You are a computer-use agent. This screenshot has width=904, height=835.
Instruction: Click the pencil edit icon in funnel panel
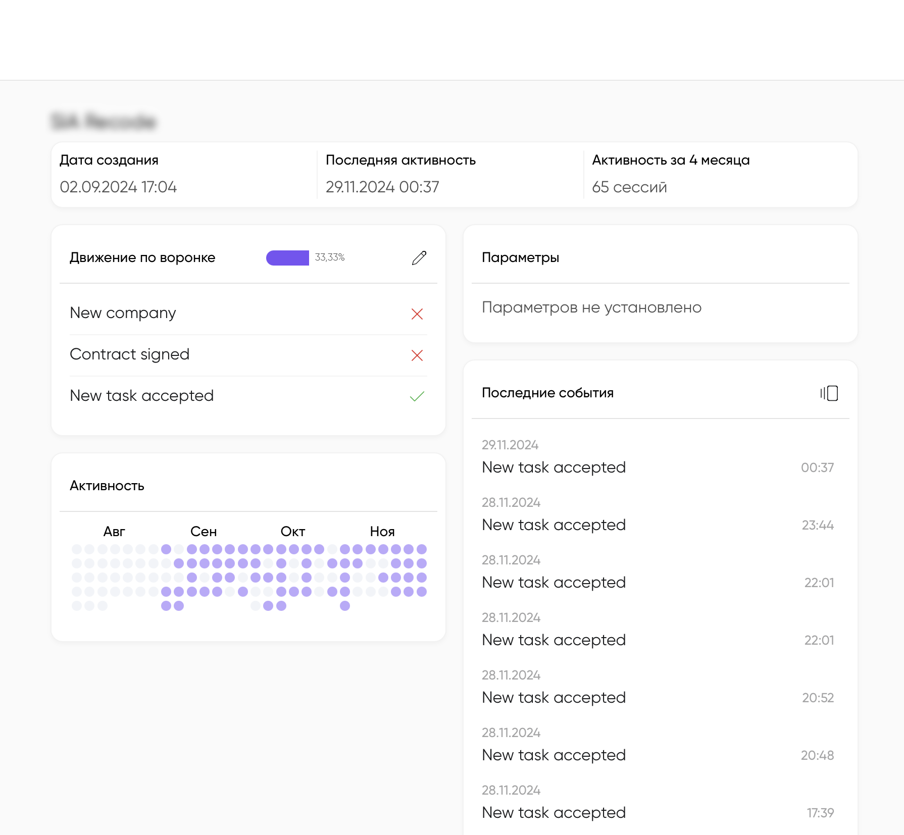coord(419,258)
